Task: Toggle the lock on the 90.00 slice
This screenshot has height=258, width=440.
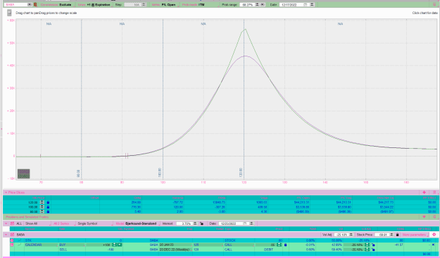Action: [48, 211]
